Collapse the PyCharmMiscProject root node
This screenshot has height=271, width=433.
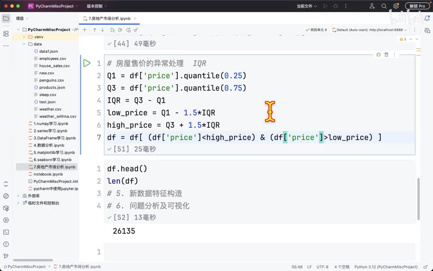coord(18,30)
